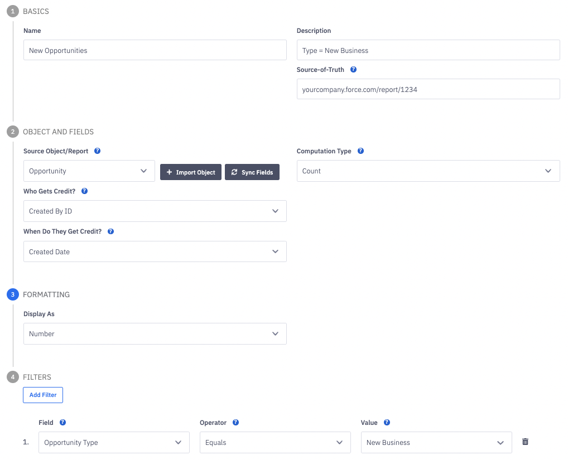Click help icon next to Source Object/Report

98,151
